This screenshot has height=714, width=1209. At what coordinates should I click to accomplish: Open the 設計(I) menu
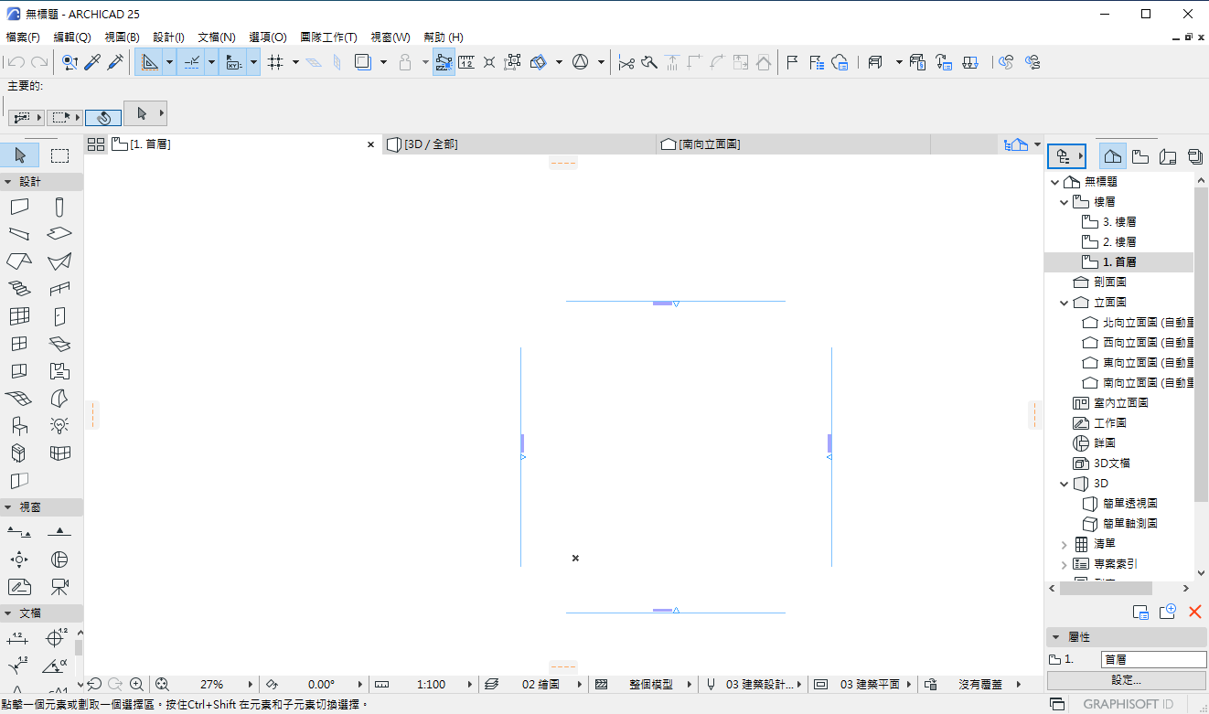(168, 37)
